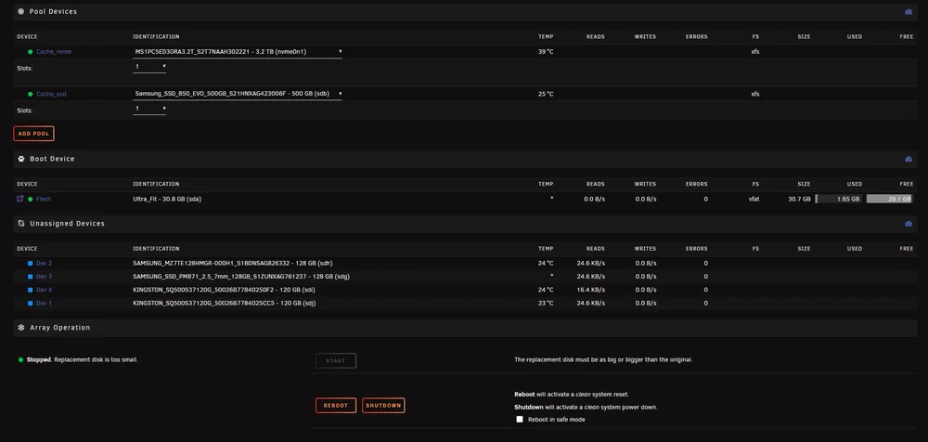Viewport: 928px width, 442px height.
Task: Open the Slots dropdown under Cache_nvme
Action: tap(149, 67)
